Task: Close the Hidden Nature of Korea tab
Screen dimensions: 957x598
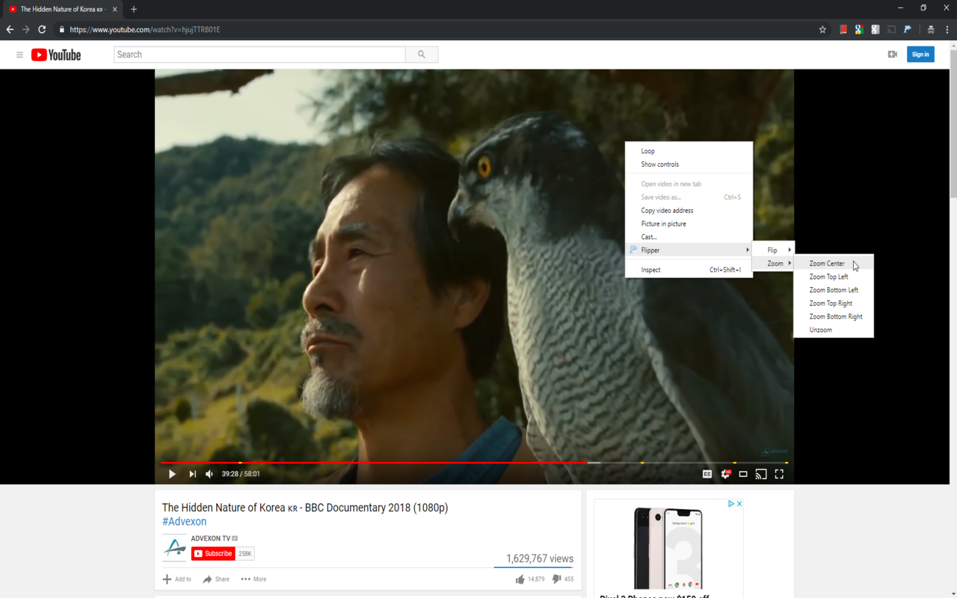Action: (114, 10)
